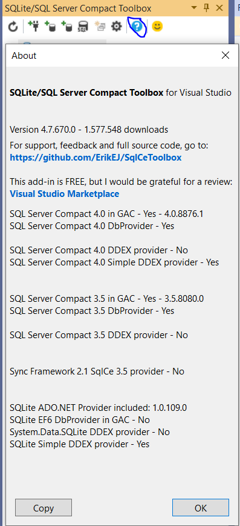Click the Copy button
The image size is (240, 526).
click(x=44, y=508)
